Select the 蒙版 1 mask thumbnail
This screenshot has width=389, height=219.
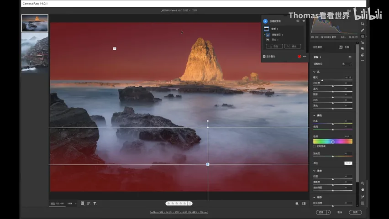(267, 29)
